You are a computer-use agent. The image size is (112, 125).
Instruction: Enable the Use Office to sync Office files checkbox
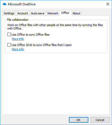9,35
